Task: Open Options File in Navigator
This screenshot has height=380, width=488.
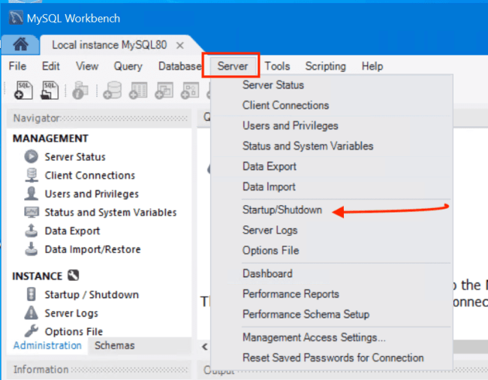Action: tap(74, 331)
